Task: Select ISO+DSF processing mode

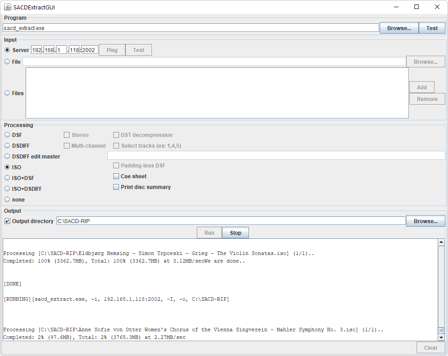Action: pos(7,178)
